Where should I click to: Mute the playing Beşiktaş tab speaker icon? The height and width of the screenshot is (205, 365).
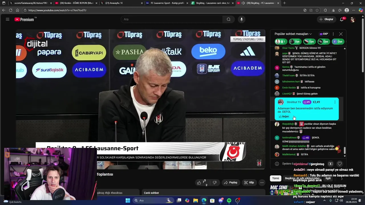pyautogui.click(x=243, y=3)
